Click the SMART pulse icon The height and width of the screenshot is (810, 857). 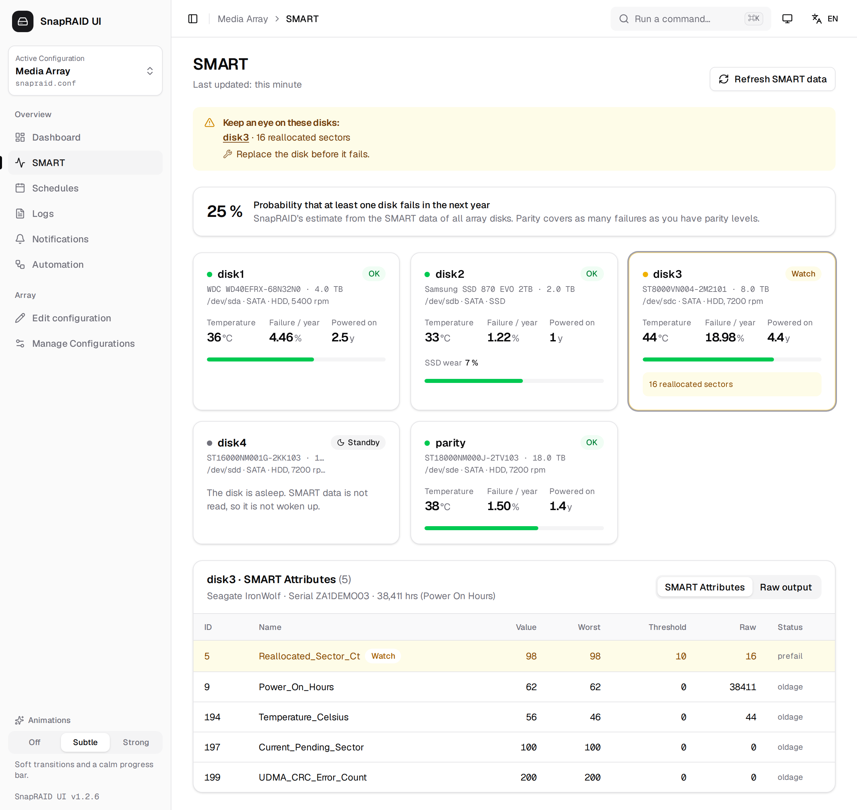coord(20,163)
